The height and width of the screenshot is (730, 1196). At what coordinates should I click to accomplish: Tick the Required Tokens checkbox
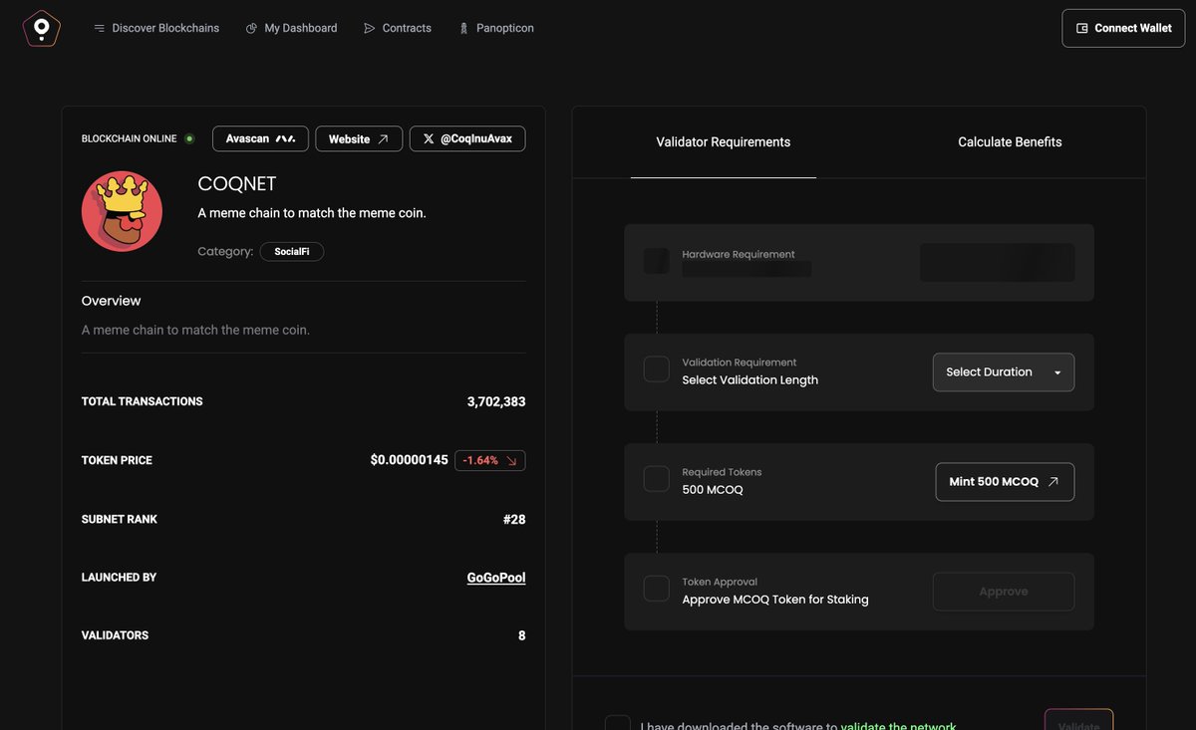657,479
